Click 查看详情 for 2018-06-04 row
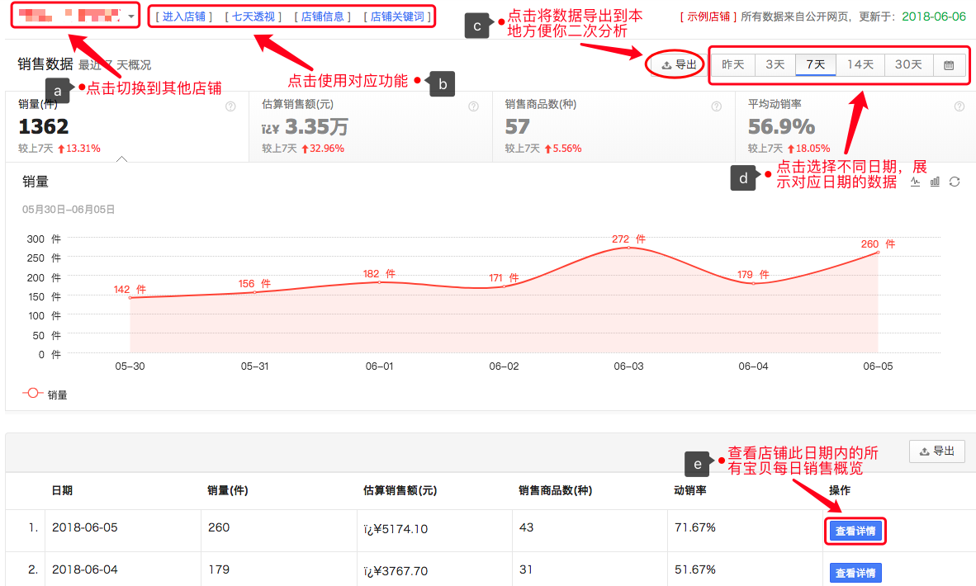Viewport: 976px width, 586px height. (855, 573)
